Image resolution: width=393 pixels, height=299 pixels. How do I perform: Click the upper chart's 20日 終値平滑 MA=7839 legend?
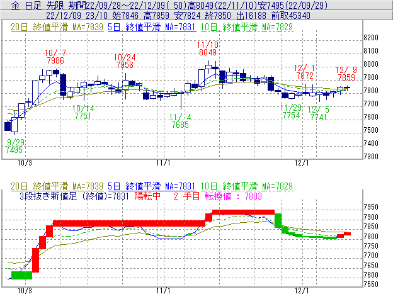pos(57,27)
